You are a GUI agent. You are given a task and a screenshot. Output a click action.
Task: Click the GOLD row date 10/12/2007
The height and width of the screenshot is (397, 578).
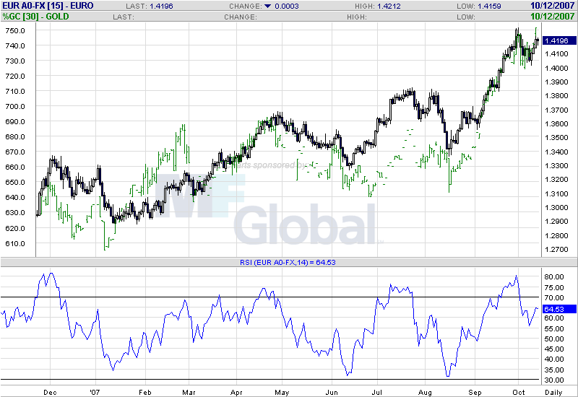pos(552,16)
